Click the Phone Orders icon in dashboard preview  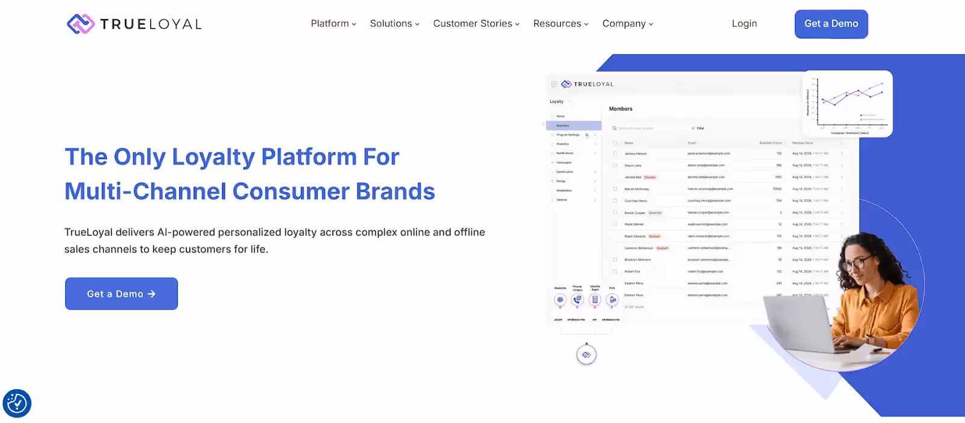coord(577,299)
